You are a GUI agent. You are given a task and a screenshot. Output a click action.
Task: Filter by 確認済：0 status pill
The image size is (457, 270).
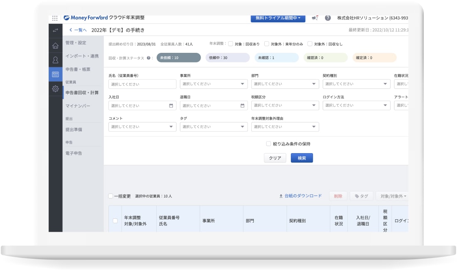326,58
